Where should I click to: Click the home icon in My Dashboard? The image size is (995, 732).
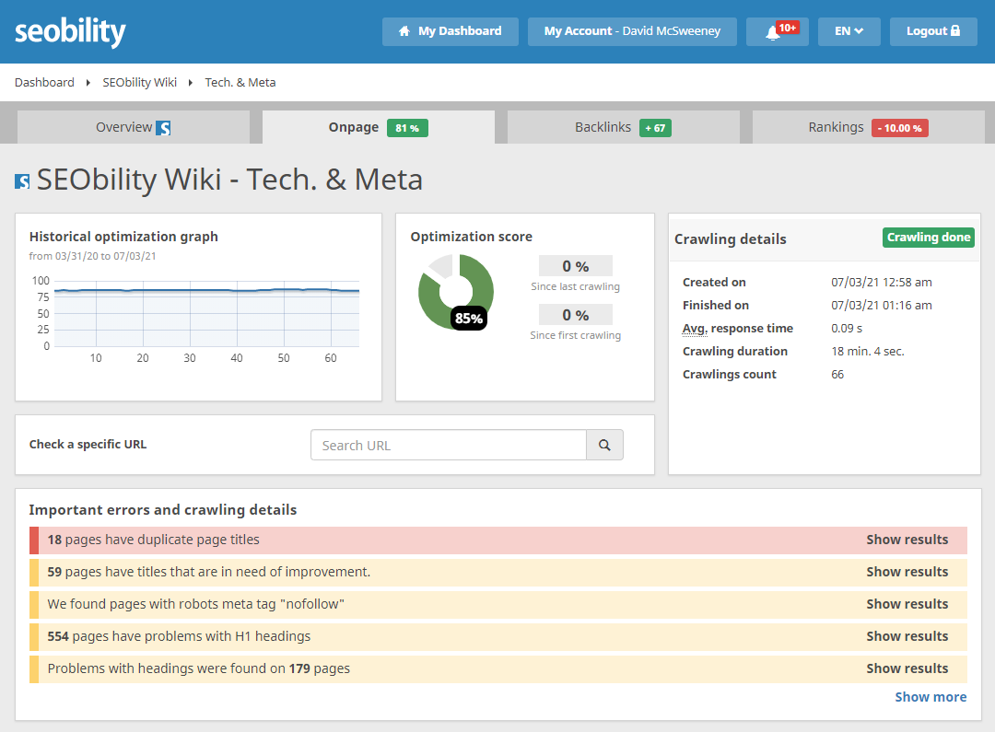click(x=404, y=31)
